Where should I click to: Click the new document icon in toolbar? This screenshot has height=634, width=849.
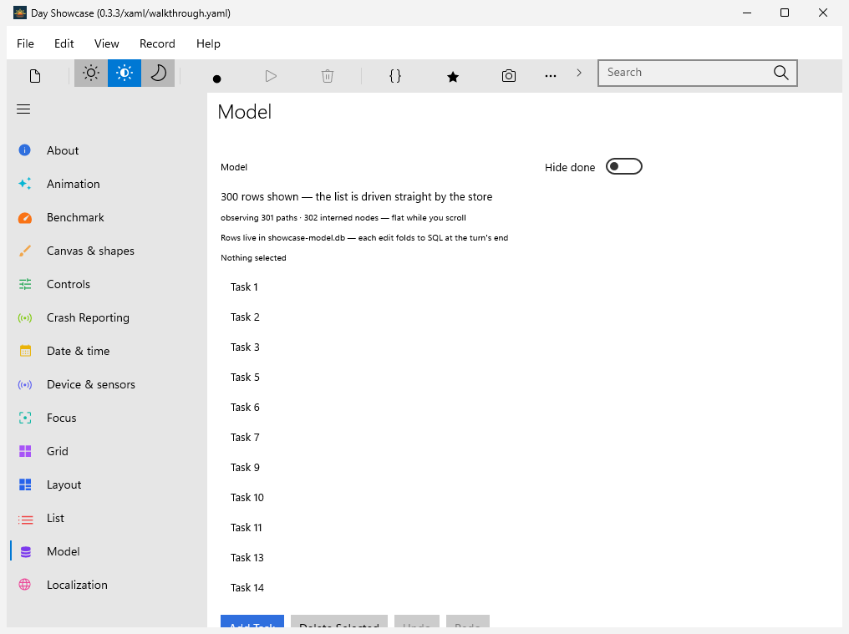tap(35, 76)
